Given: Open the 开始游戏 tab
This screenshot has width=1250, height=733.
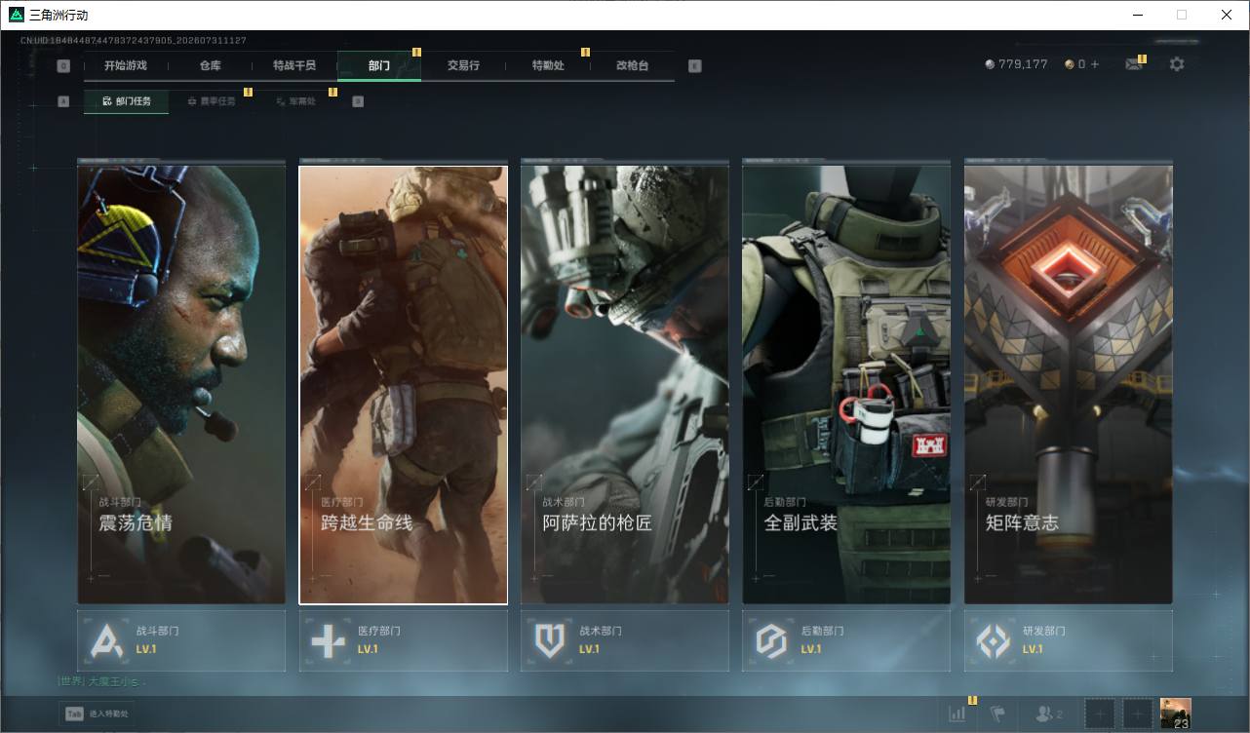Looking at the screenshot, I should click(126, 65).
